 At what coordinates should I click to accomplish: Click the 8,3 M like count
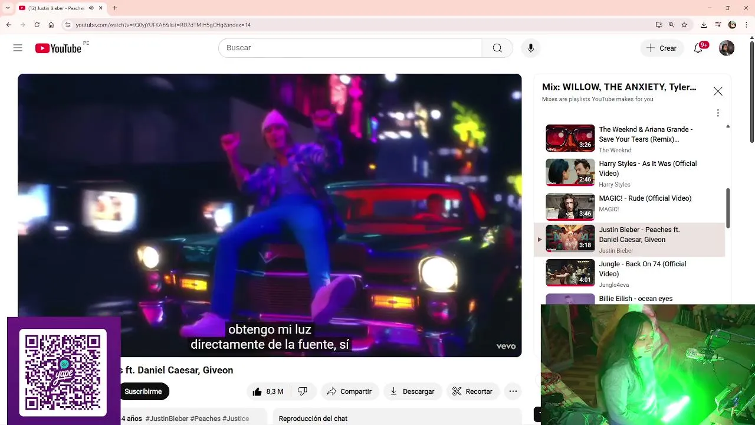275,391
